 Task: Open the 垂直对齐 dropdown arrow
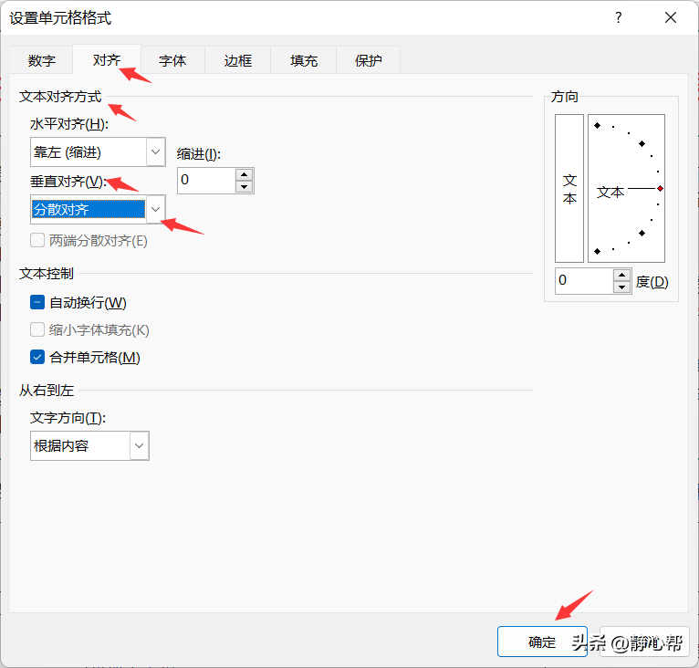tap(155, 209)
